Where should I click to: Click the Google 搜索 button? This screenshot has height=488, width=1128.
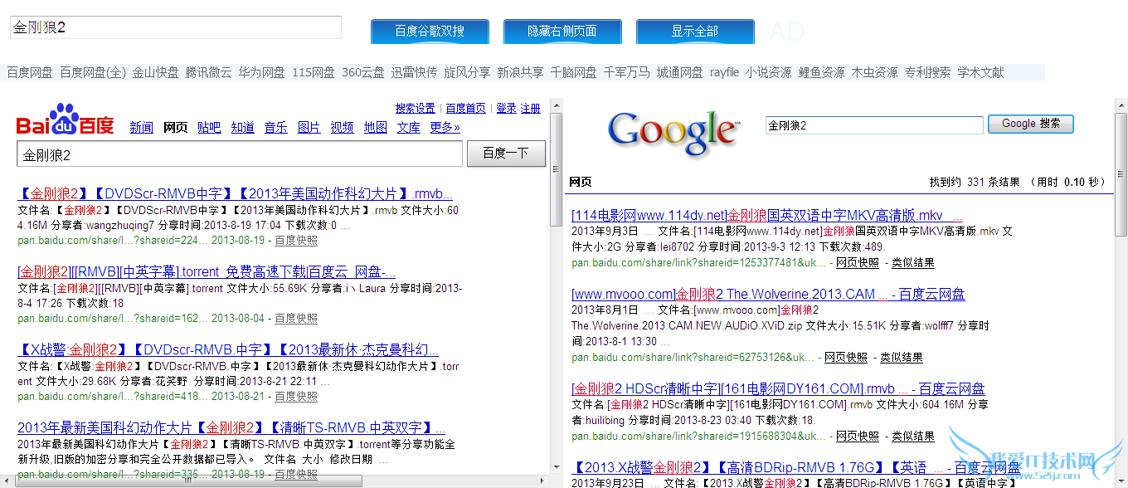point(1030,124)
